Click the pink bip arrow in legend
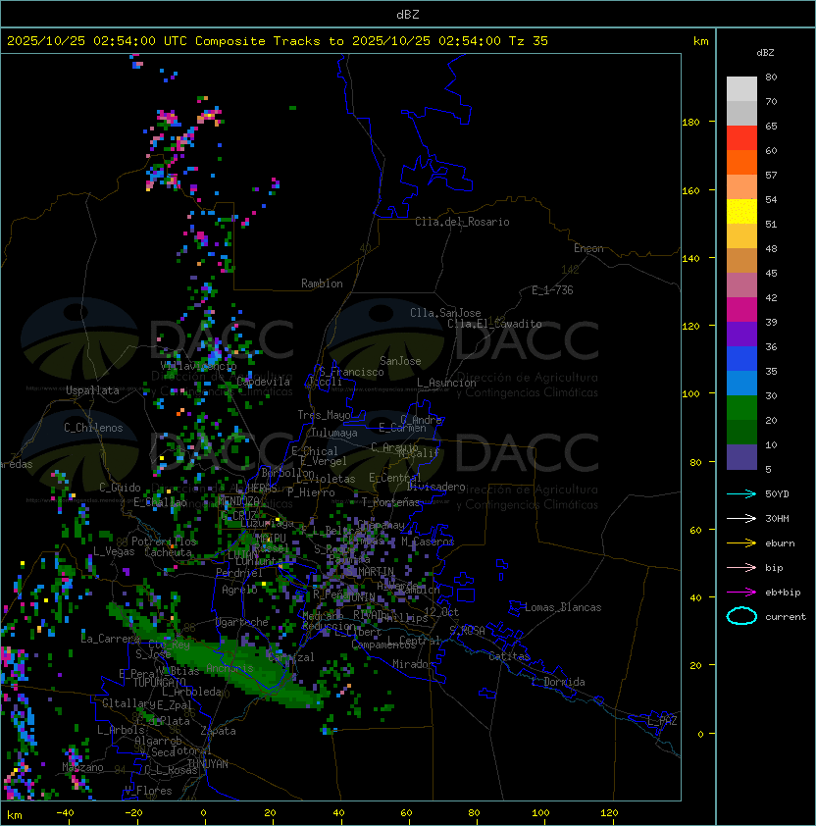 point(741,567)
